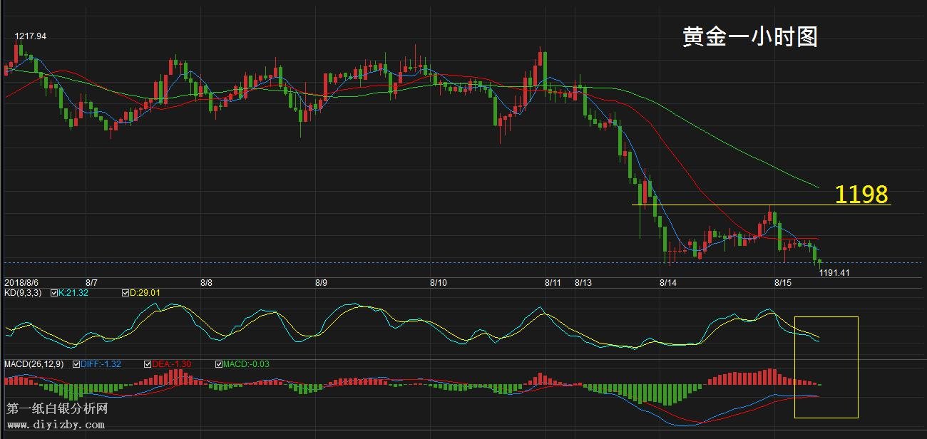Click the 8/9 date label on time axis
This screenshot has height=439, width=927.
[x=321, y=283]
